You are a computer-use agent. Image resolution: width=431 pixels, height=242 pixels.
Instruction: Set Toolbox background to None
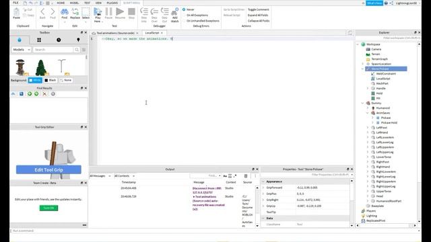coord(66,80)
